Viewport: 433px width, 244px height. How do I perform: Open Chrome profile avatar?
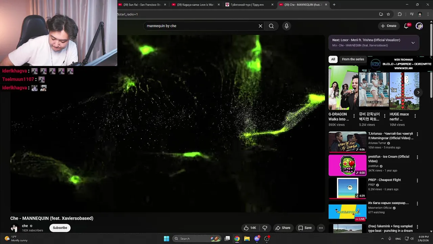420,14
